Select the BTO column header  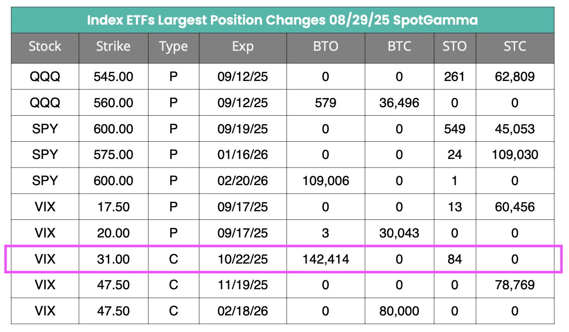325,47
